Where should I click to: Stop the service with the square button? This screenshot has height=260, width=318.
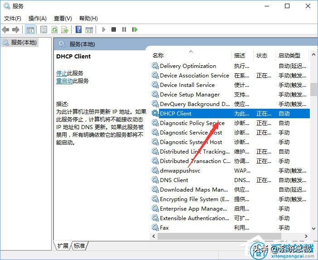pos(114,29)
